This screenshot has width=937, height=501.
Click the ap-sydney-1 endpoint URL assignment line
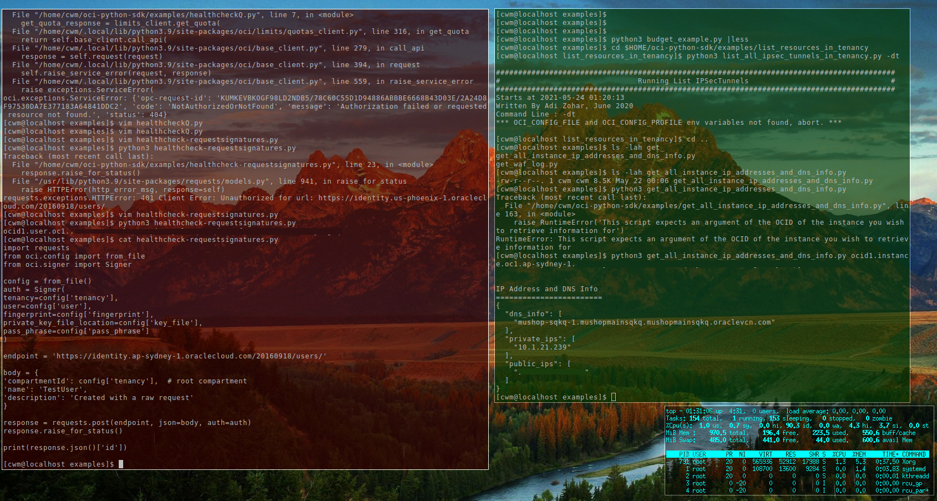(165, 356)
